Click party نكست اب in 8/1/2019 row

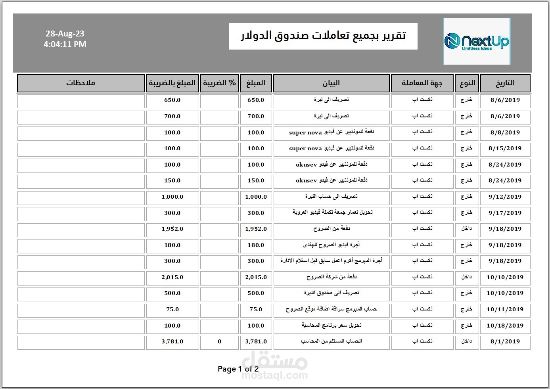pyautogui.click(x=422, y=342)
